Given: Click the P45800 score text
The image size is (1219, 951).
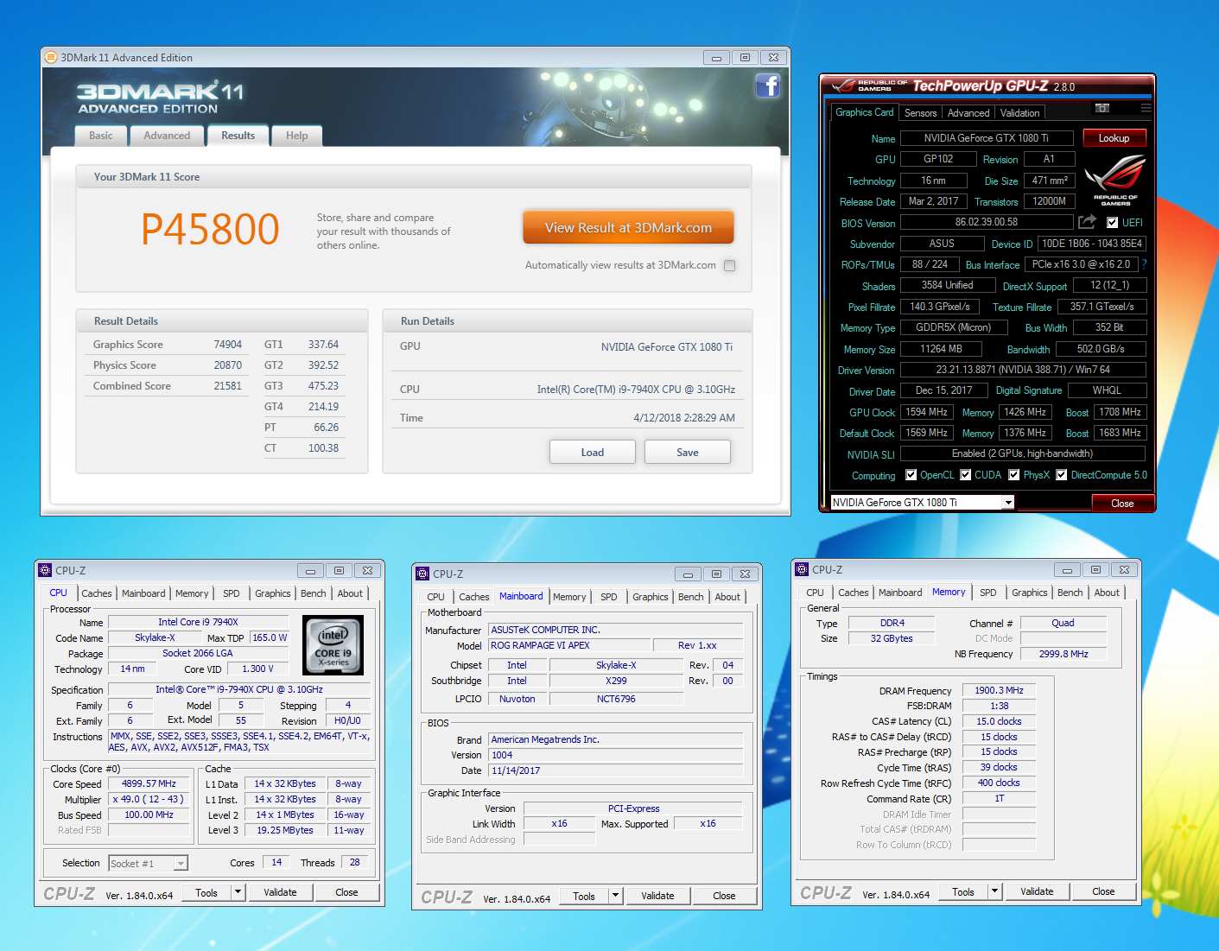Looking at the screenshot, I should click(210, 230).
